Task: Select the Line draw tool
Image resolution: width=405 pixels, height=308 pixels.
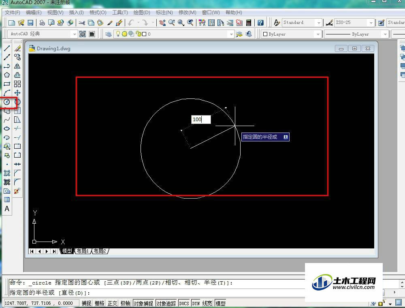Action: (x=7, y=48)
